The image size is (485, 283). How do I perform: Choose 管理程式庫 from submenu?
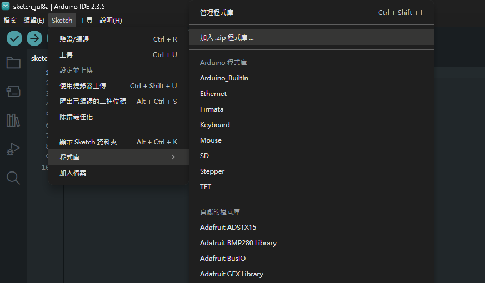[311, 13]
